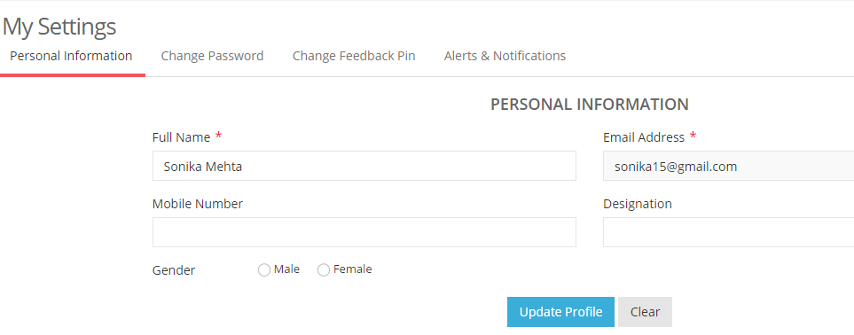Switch to the Change Password tab
Screen dimensions: 854x335
213,56
